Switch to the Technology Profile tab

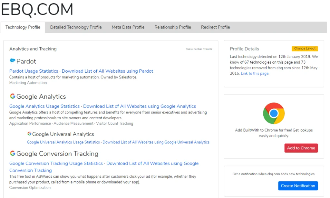point(23,27)
